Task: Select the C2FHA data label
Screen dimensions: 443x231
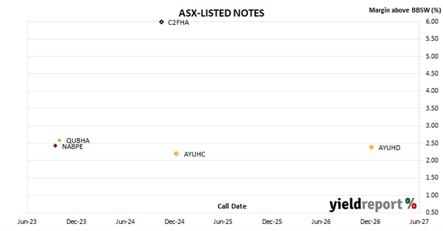Action: (178, 23)
